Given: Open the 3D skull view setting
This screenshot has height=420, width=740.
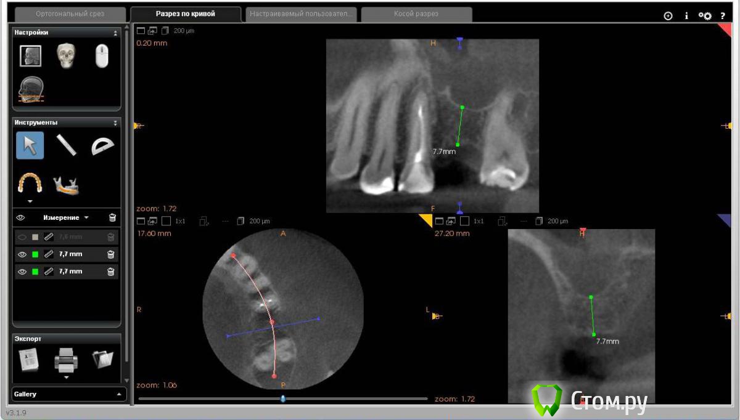Looking at the screenshot, I should tap(65, 56).
